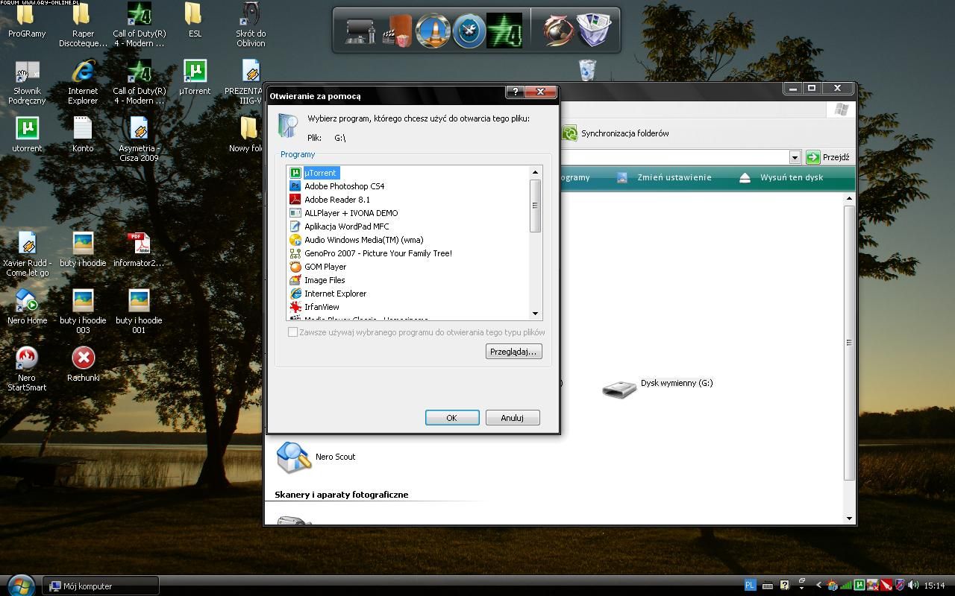Open the Rachunki desktop shortcut
This screenshot has height=596, width=955.
83,358
